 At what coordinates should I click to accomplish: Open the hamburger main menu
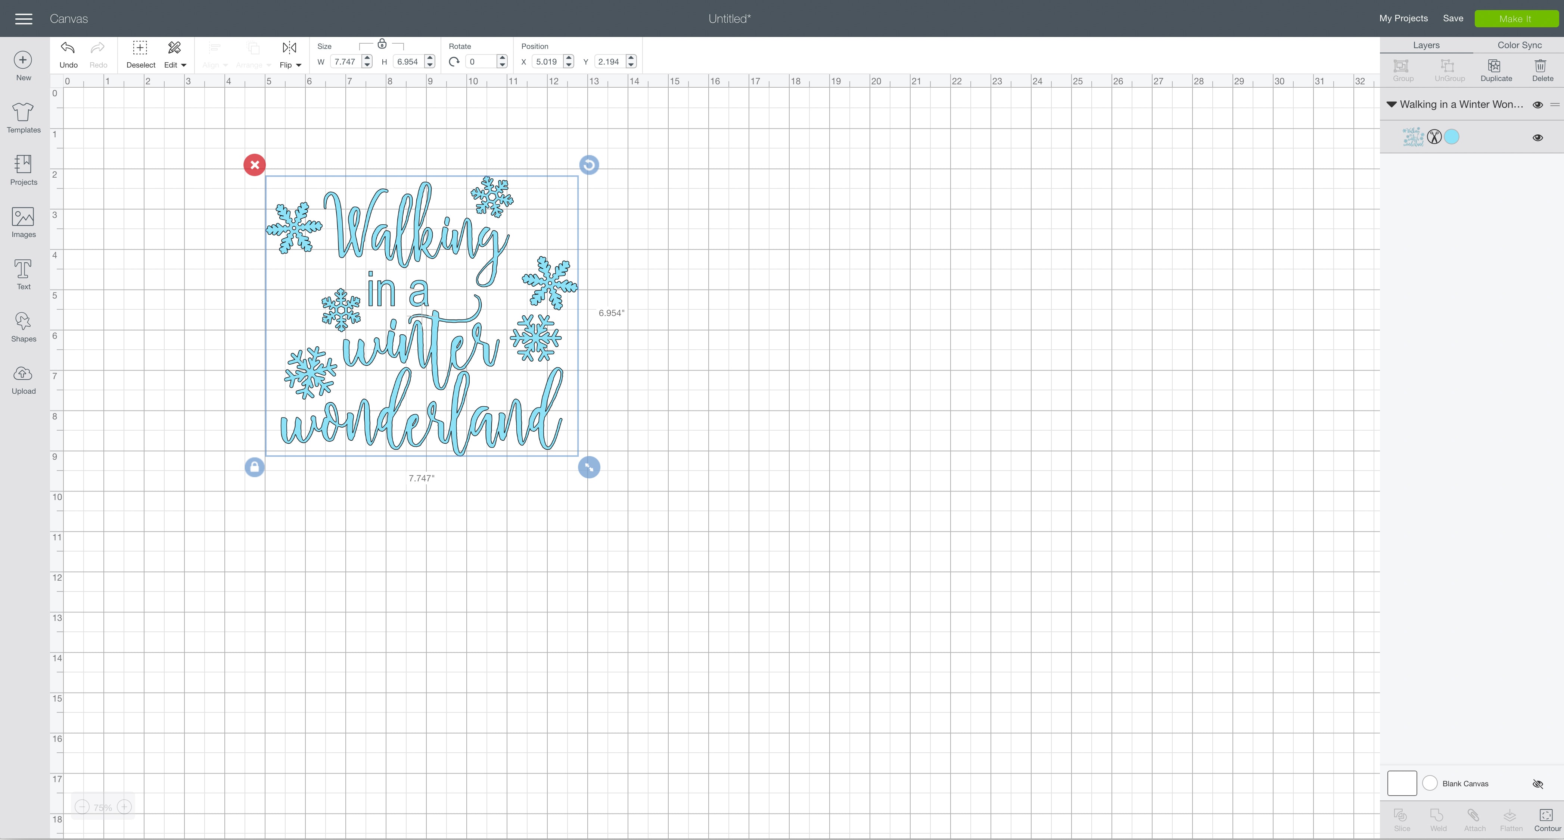24,19
